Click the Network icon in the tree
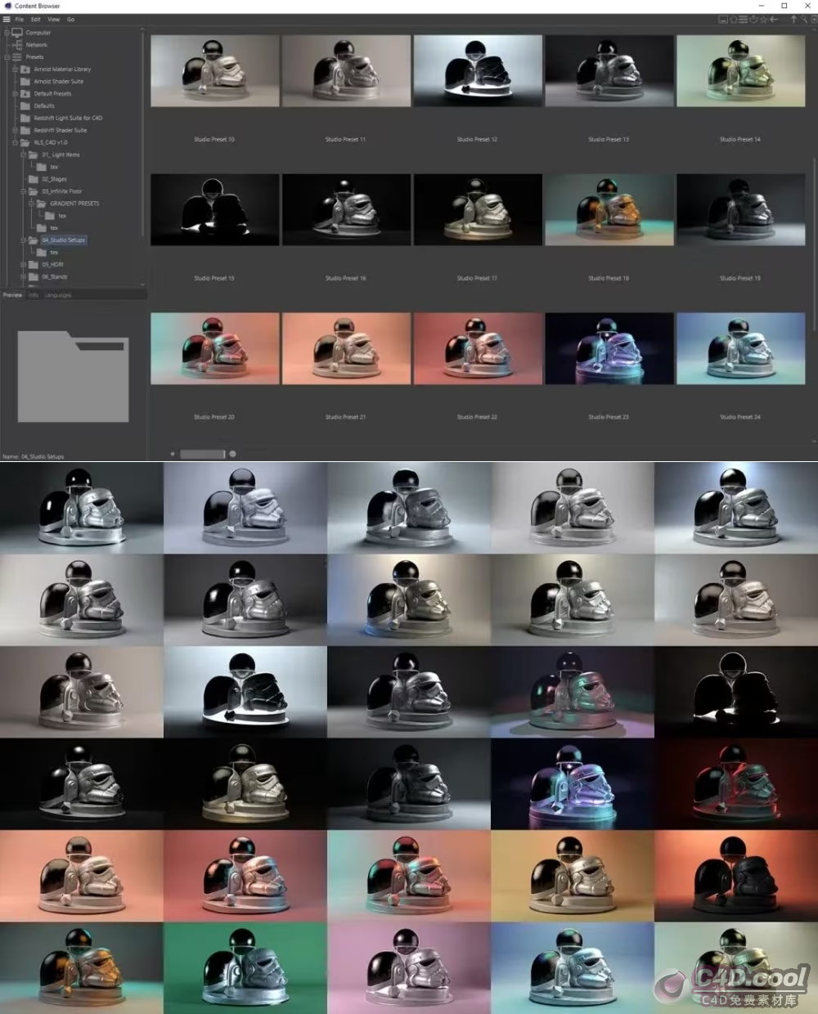The height and width of the screenshot is (1014, 818). 17,45
